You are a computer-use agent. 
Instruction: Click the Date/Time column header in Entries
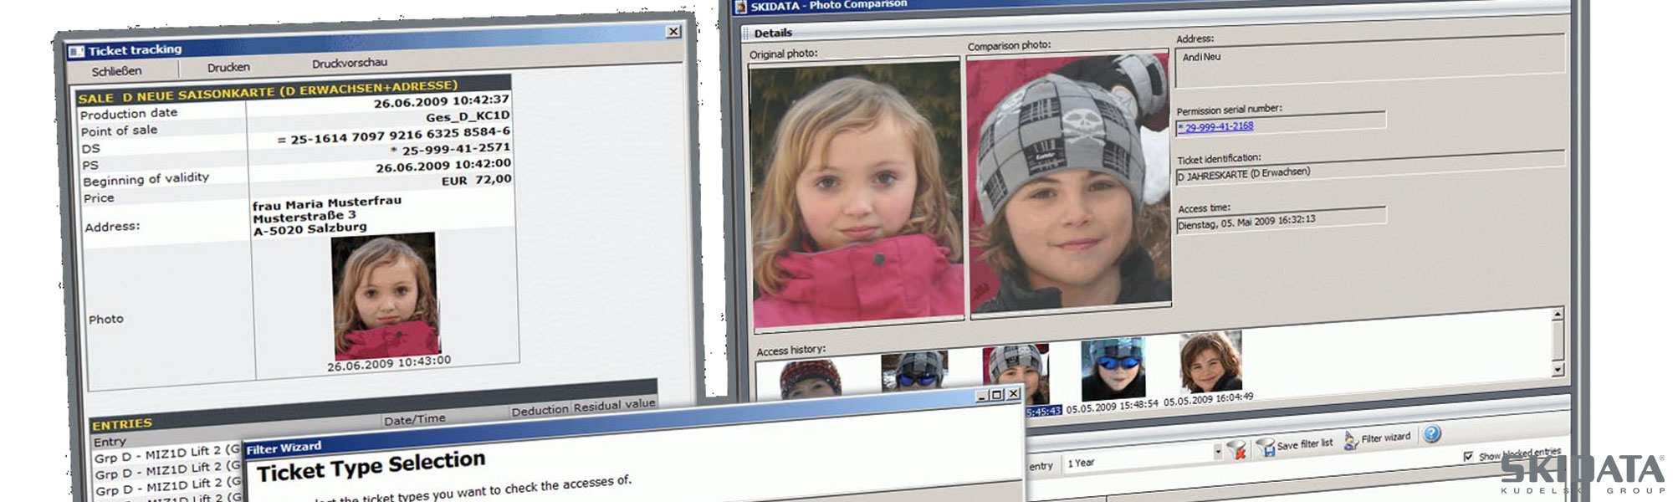415,419
